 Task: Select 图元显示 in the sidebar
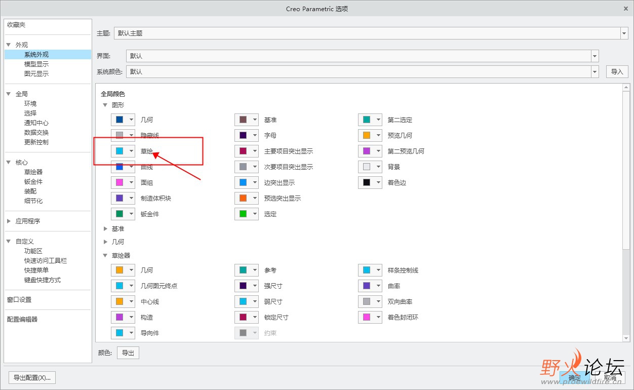pos(36,73)
